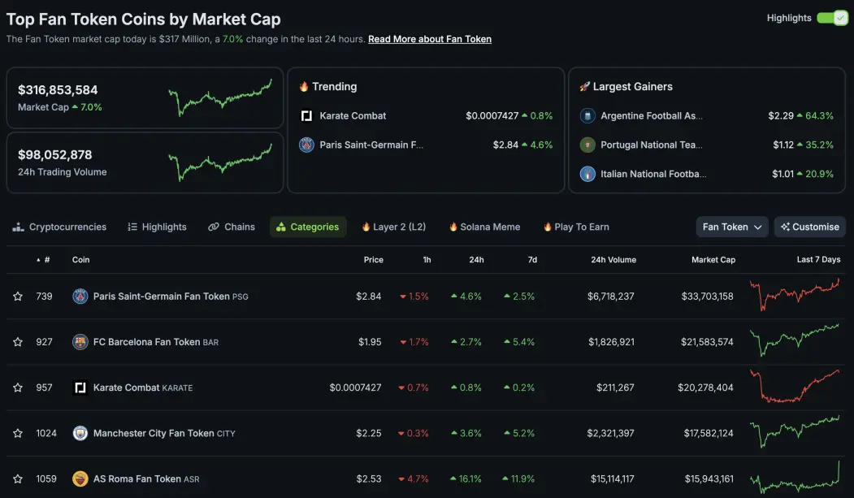Image resolution: width=854 pixels, height=498 pixels.
Task: Star Manchester City Fan Token row
Action: tap(18, 433)
